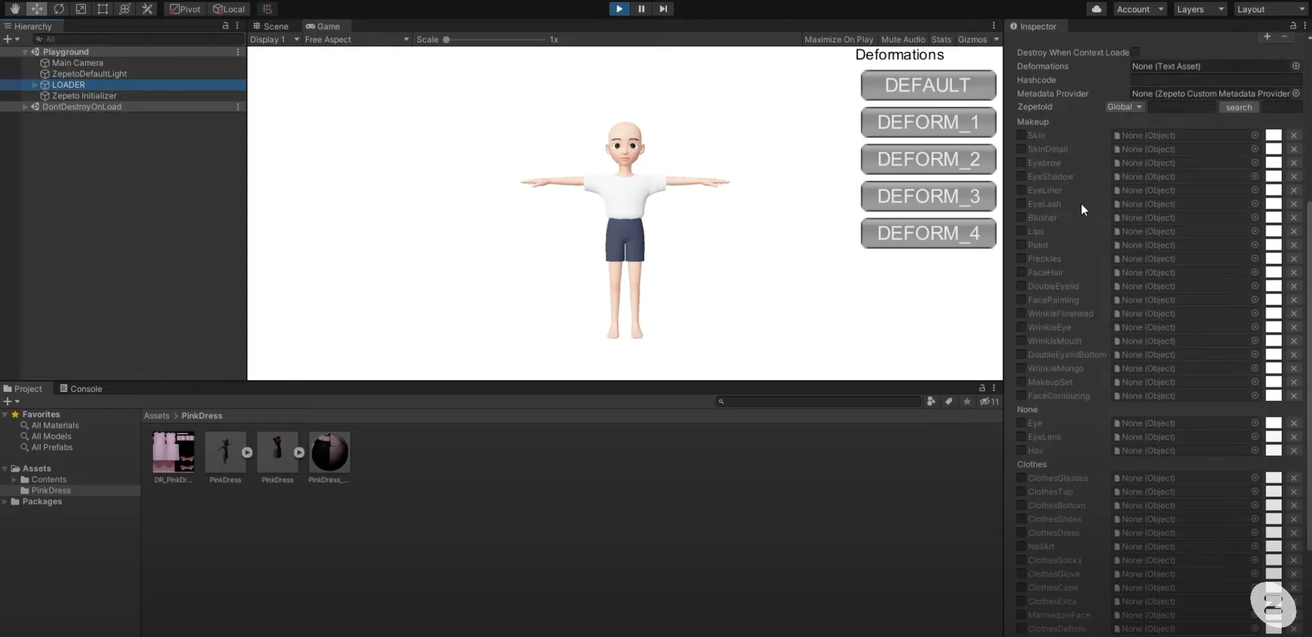This screenshot has height=637, width=1312.
Task: Open the Hair color swatch
Action: pyautogui.click(x=1273, y=450)
